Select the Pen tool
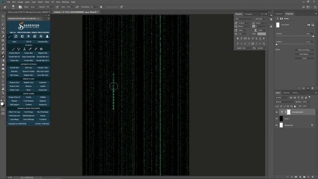 (x=3, y=73)
